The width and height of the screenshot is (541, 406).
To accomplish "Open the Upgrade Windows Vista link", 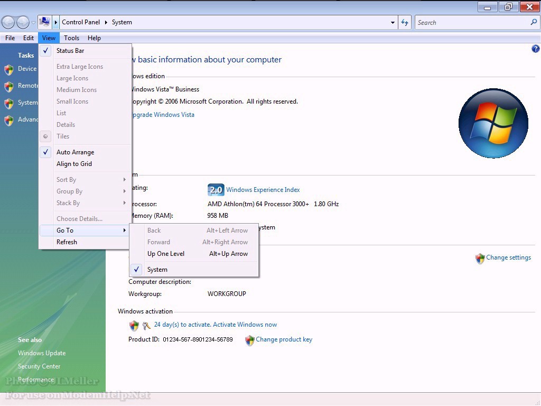I will click(162, 115).
